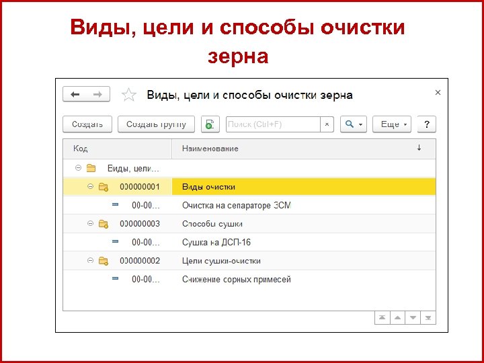Focus the Поиск (Ctrl+F) search field
The width and height of the screenshot is (484, 363).
[273, 124]
